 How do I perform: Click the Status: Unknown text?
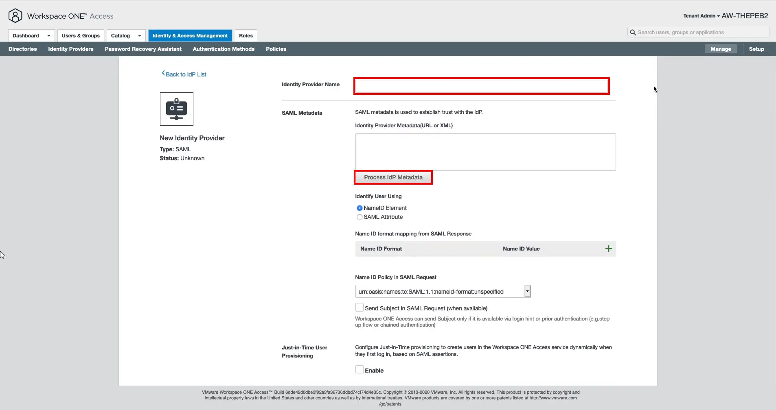click(x=182, y=158)
